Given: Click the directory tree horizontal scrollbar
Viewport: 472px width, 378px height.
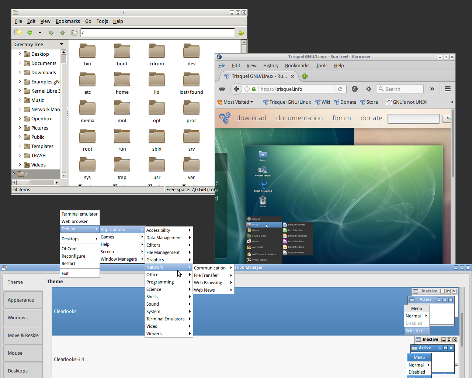Looking at the screenshot, I should click(x=36, y=182).
